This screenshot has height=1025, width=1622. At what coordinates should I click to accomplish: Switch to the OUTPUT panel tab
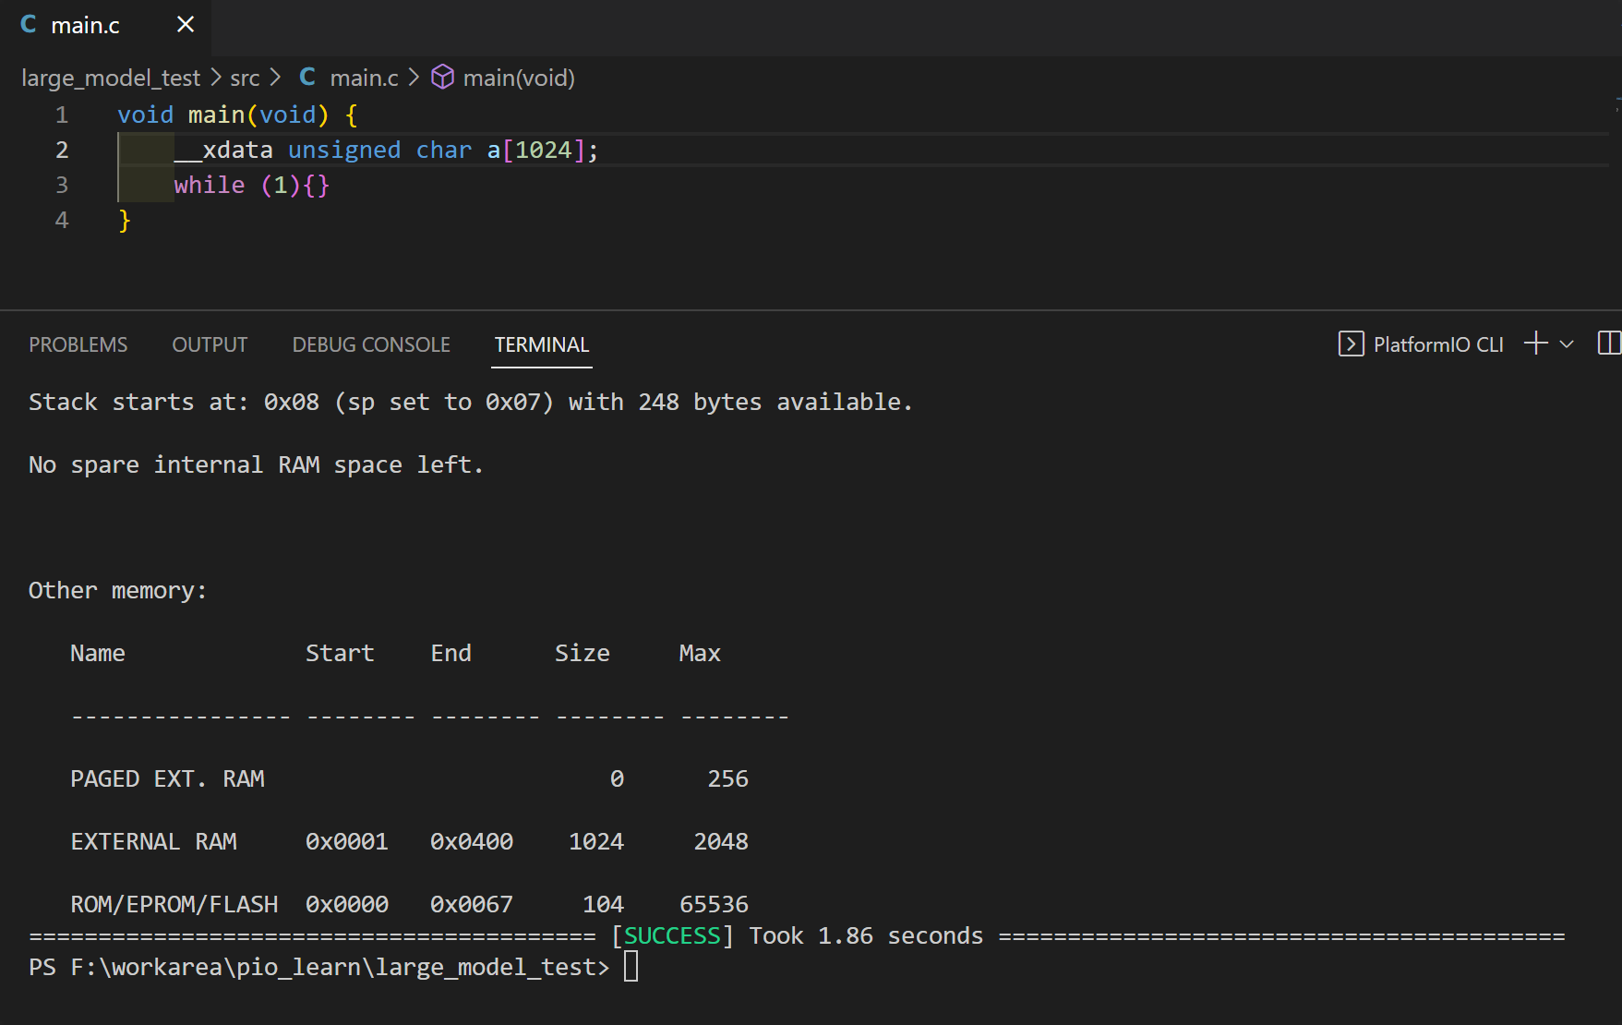[210, 344]
